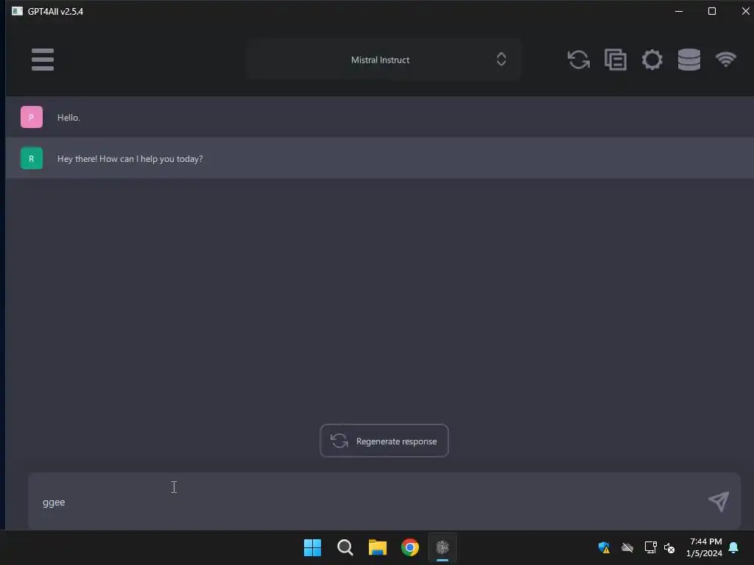Click the GPT4All taskbar icon
Image resolution: width=754 pixels, height=565 pixels.
coord(443,547)
